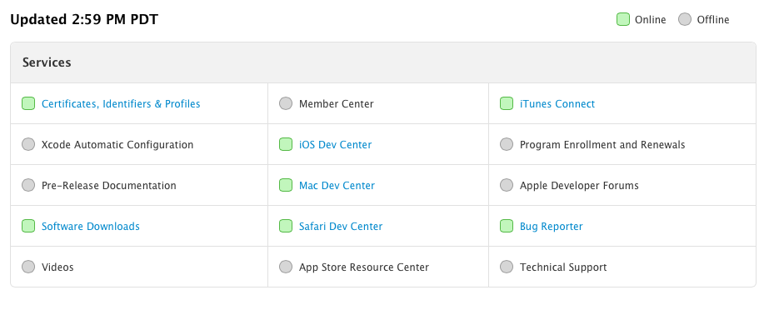Click gray circle beside Program Enrollment and Renewals
769x315 pixels.
pos(507,144)
